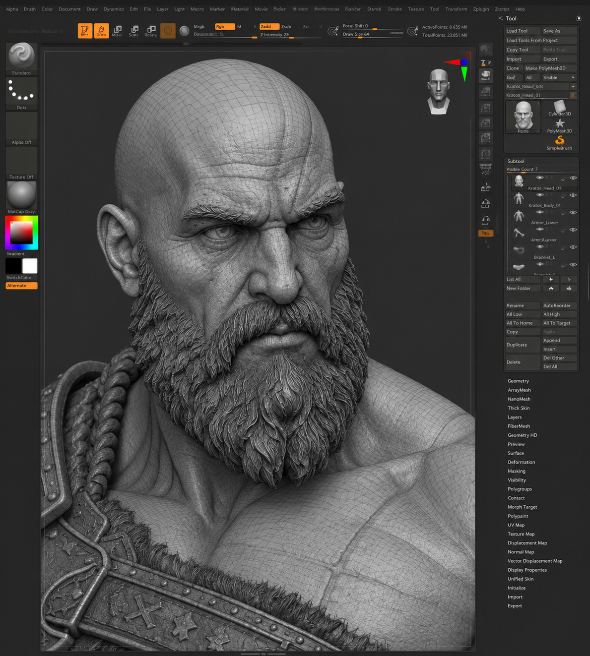Open the Zplugin menu

tap(481, 9)
